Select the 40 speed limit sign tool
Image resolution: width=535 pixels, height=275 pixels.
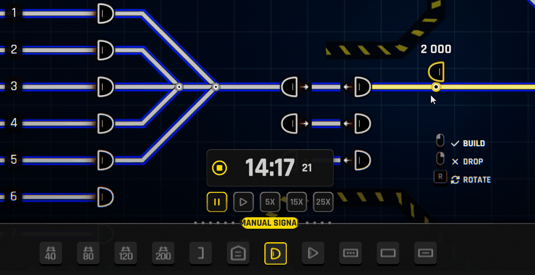tap(51, 253)
